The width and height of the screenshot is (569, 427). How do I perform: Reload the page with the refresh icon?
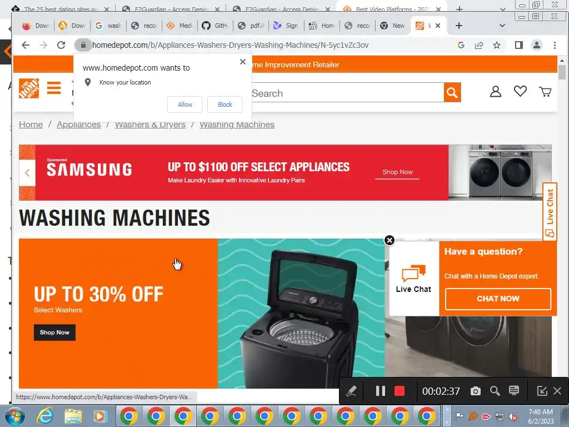coord(61,45)
